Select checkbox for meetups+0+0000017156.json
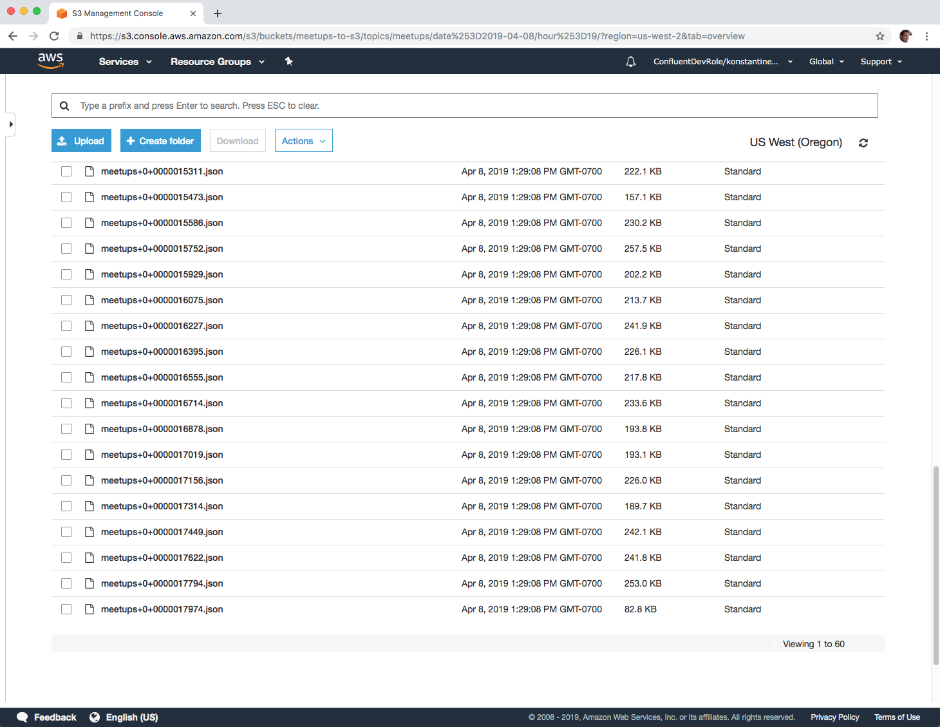 pos(66,480)
